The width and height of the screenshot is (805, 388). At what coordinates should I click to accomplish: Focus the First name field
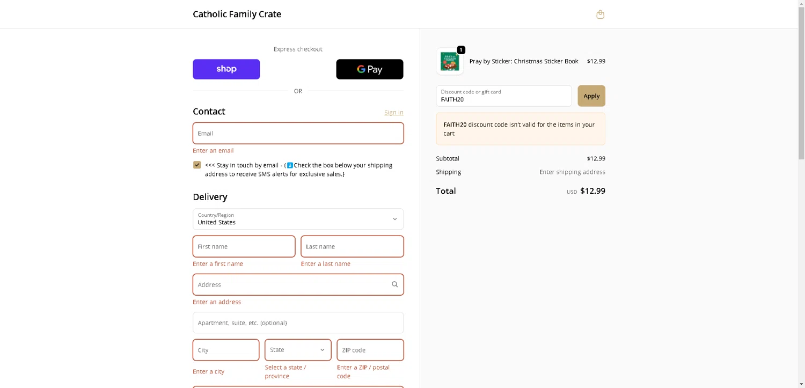click(x=244, y=246)
